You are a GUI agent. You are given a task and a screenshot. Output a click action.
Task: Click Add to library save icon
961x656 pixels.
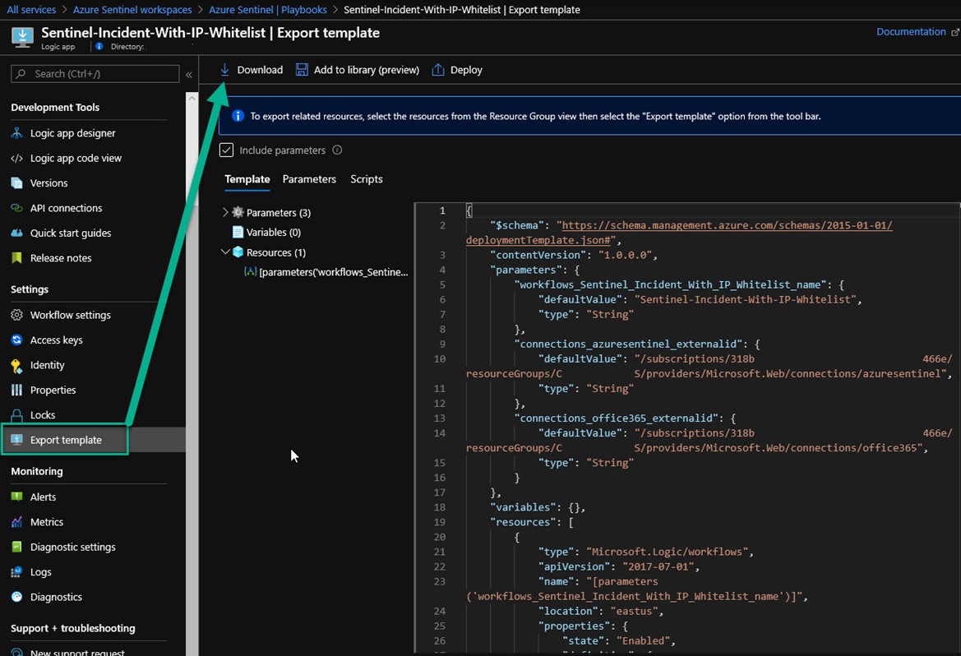click(x=302, y=70)
